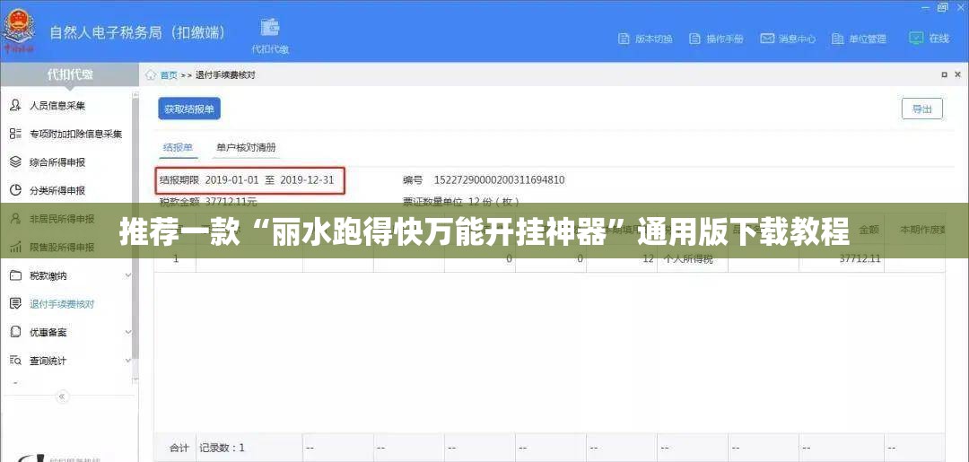Screen dimensions: 969x462
Task: Click the 版本切换 icon
Action: point(624,39)
